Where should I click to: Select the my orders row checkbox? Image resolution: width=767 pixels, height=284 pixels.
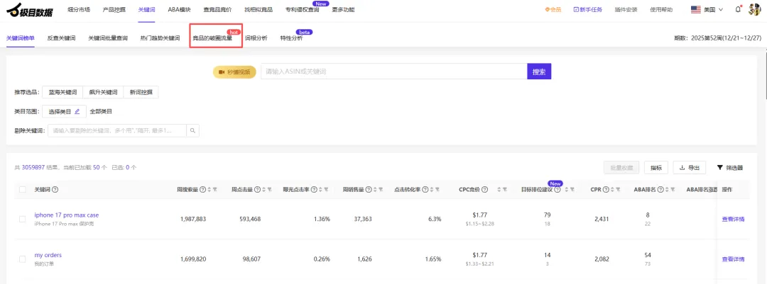pos(23,259)
